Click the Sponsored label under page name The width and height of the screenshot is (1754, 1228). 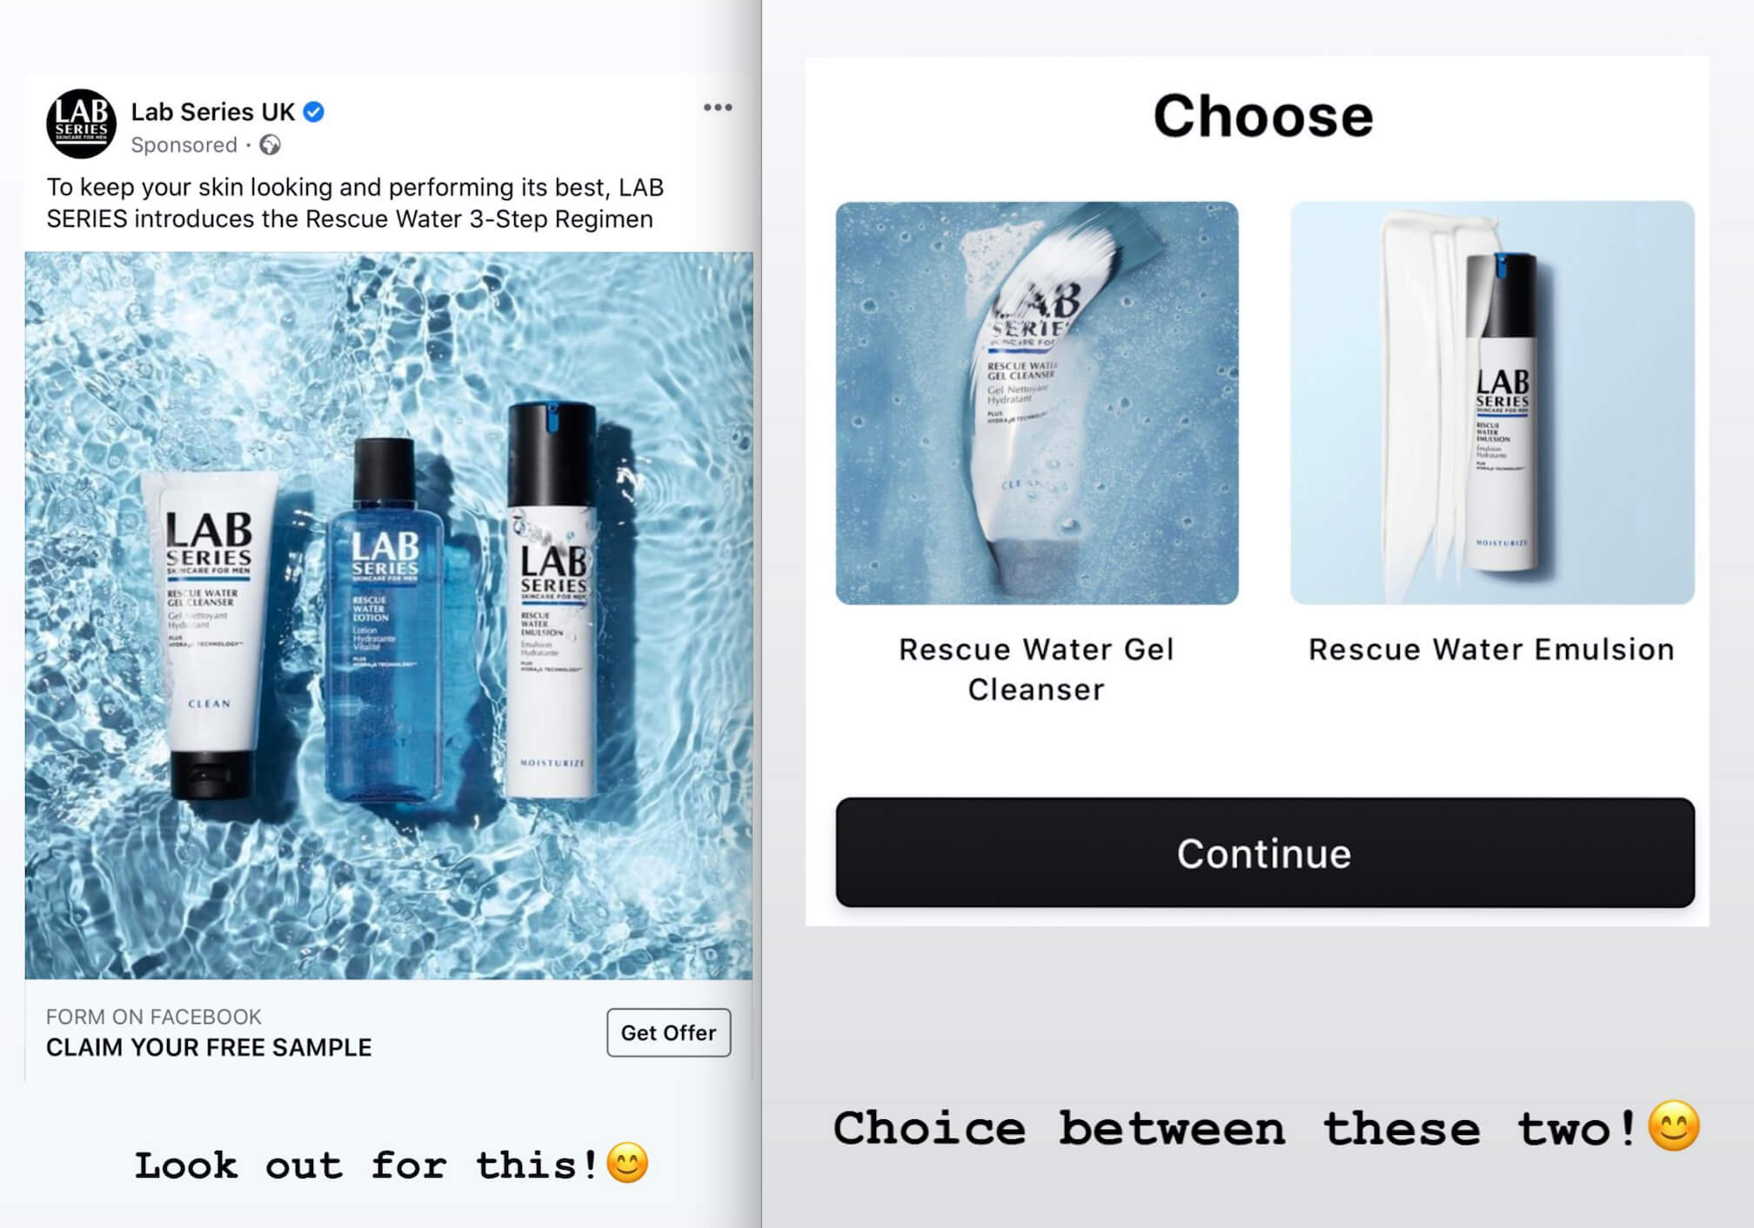[x=184, y=145]
